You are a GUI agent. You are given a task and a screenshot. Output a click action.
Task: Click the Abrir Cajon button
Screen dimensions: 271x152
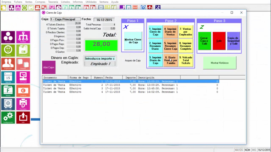pyautogui.click(x=49, y=67)
